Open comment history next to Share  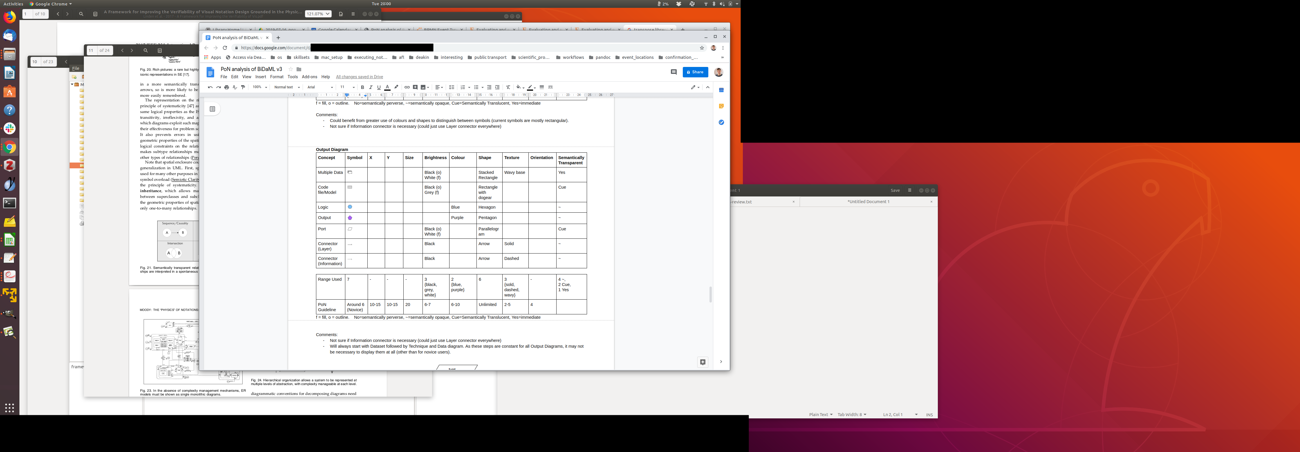[673, 72]
